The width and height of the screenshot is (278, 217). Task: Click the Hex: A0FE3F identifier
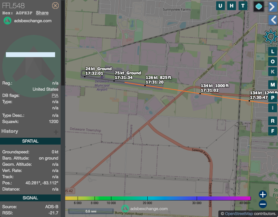click(17, 13)
